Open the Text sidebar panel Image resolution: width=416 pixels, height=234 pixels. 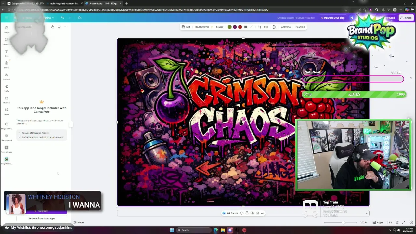click(x=6, y=53)
